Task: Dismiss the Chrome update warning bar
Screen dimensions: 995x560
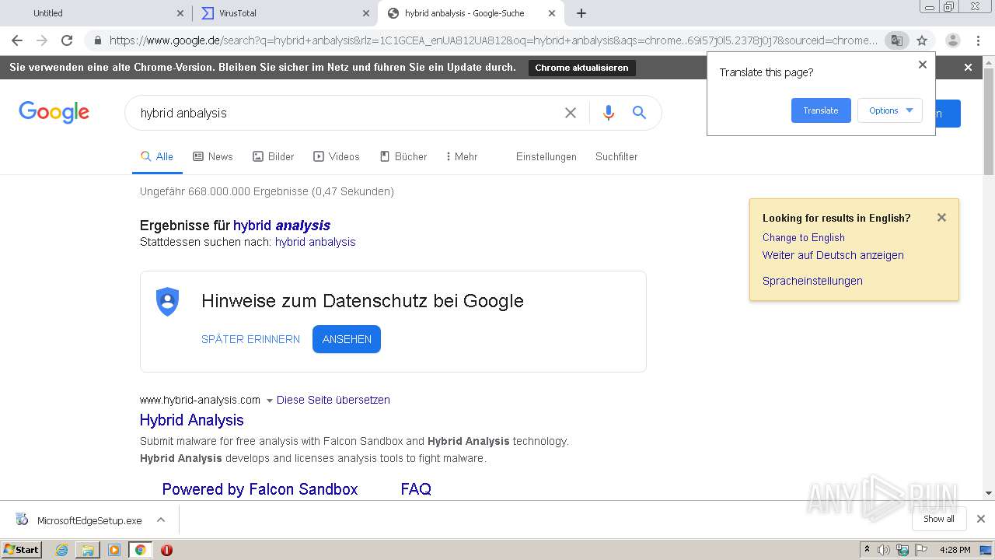Action: point(968,68)
